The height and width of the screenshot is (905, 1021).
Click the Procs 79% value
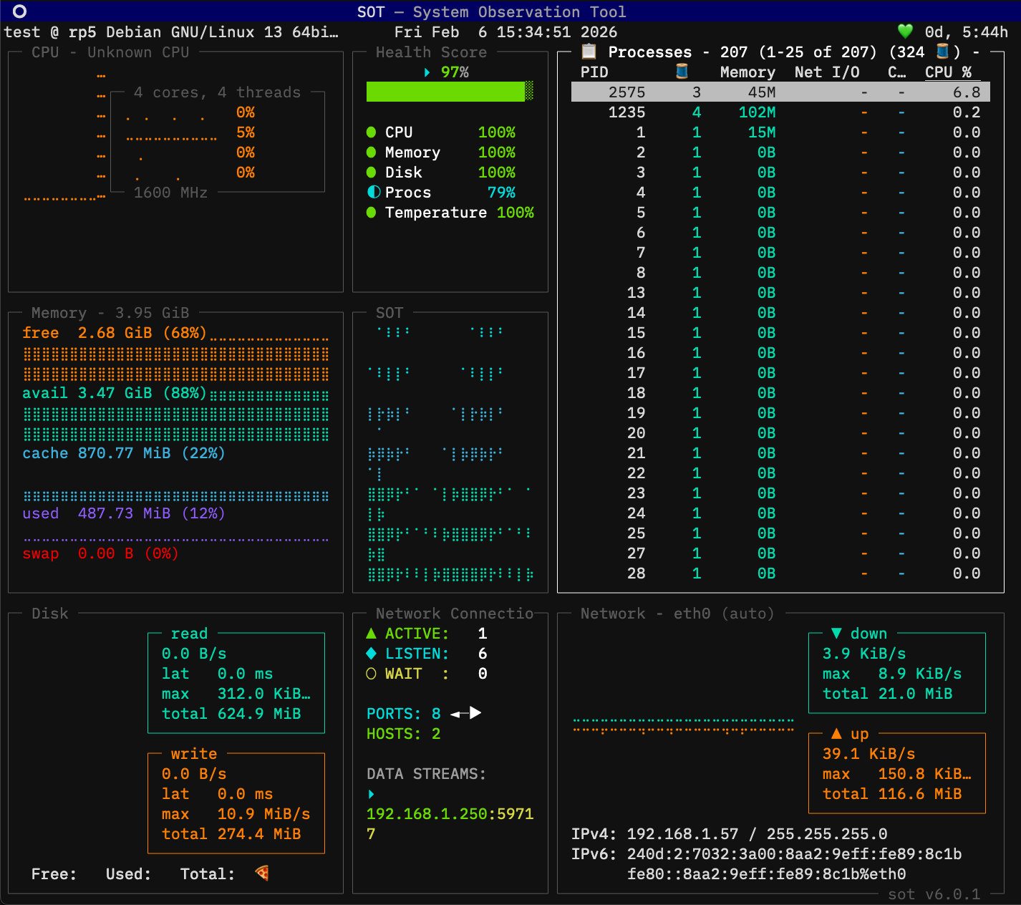pyautogui.click(x=501, y=192)
